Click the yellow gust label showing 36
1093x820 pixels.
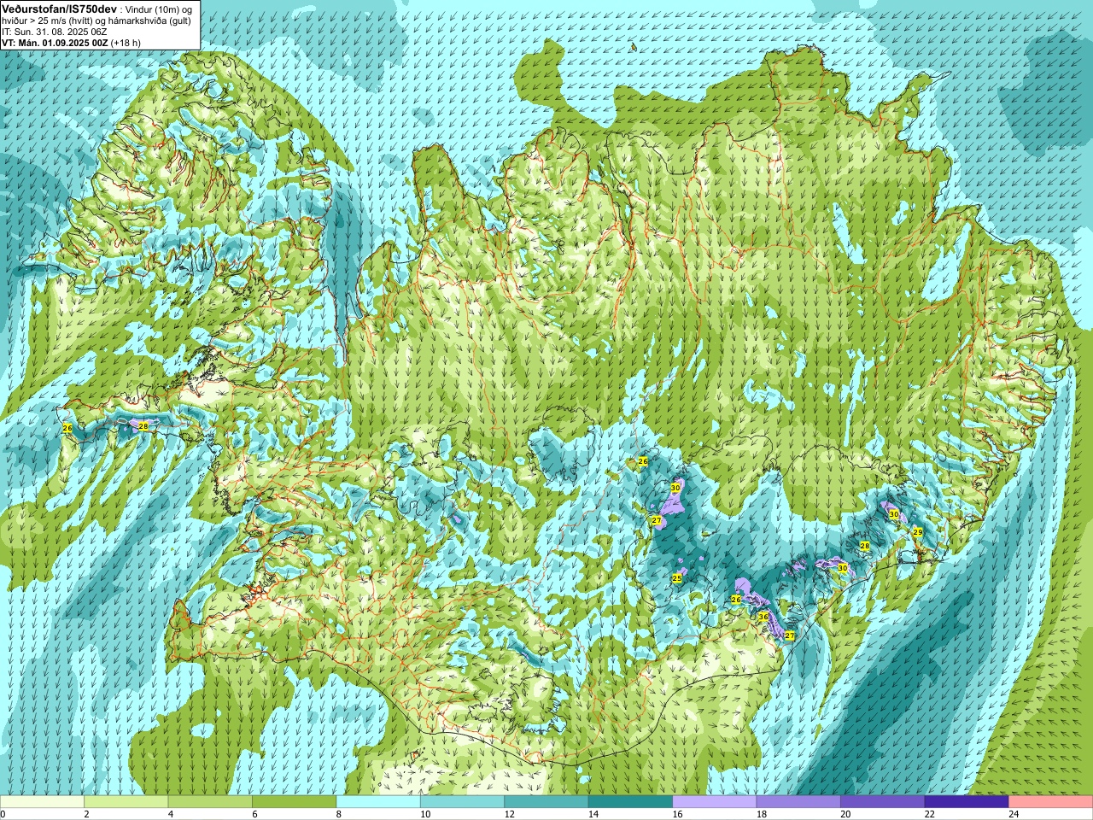[763, 617]
